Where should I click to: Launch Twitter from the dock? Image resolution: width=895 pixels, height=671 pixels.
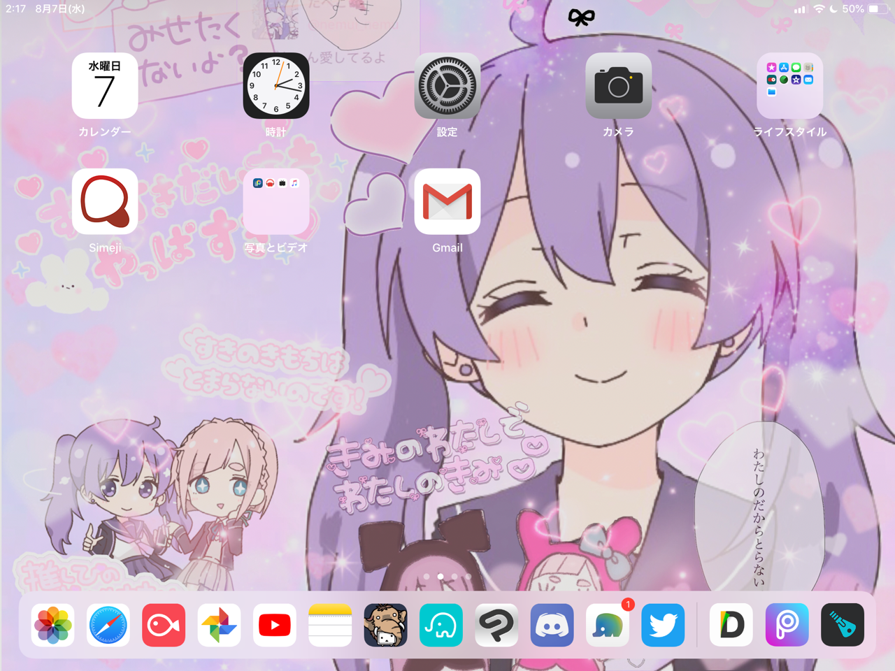pos(663,625)
